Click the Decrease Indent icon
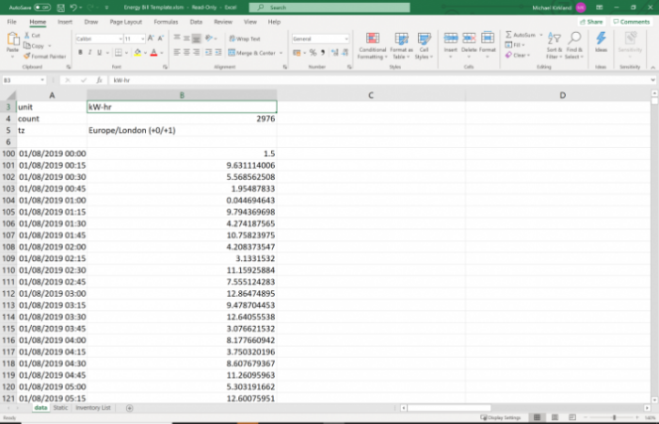 (x=208, y=52)
